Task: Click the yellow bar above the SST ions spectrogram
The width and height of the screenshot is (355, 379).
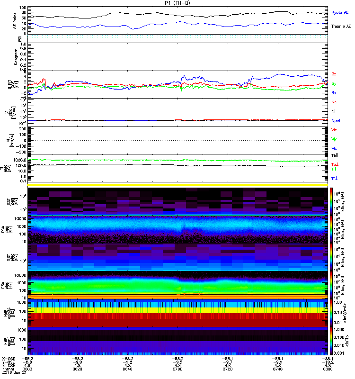Action: pyautogui.click(x=177, y=185)
